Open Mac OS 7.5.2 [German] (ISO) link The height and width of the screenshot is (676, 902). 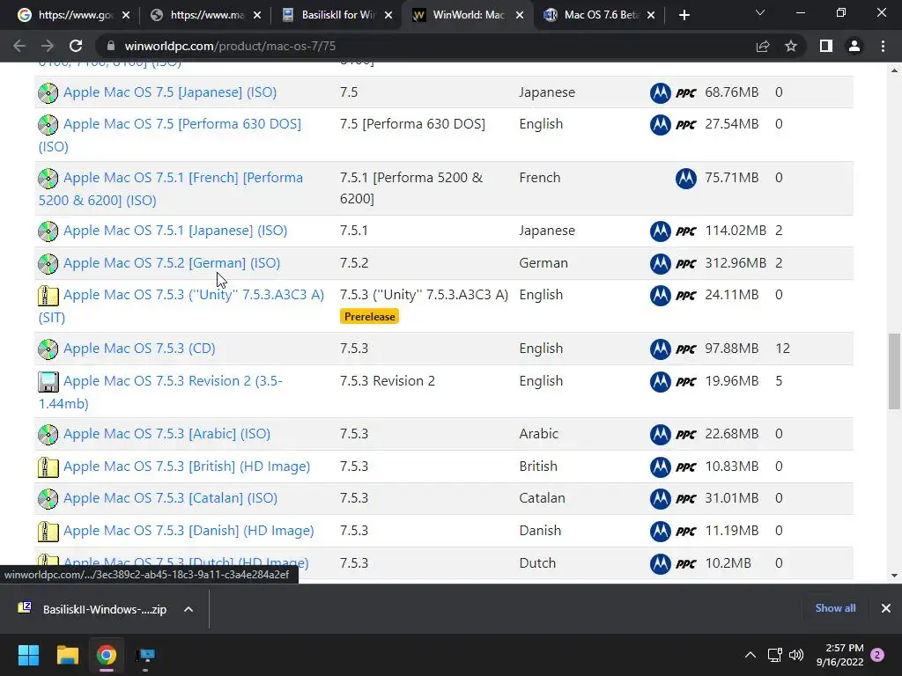(172, 262)
